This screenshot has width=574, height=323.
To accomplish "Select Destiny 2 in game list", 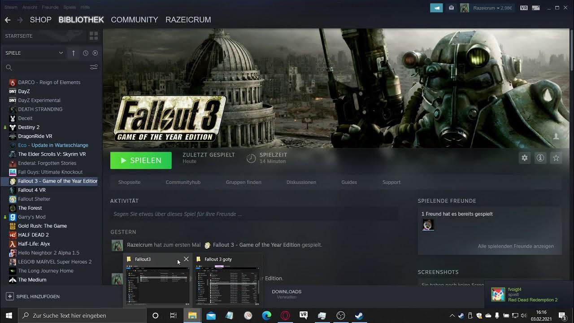I will [29, 127].
